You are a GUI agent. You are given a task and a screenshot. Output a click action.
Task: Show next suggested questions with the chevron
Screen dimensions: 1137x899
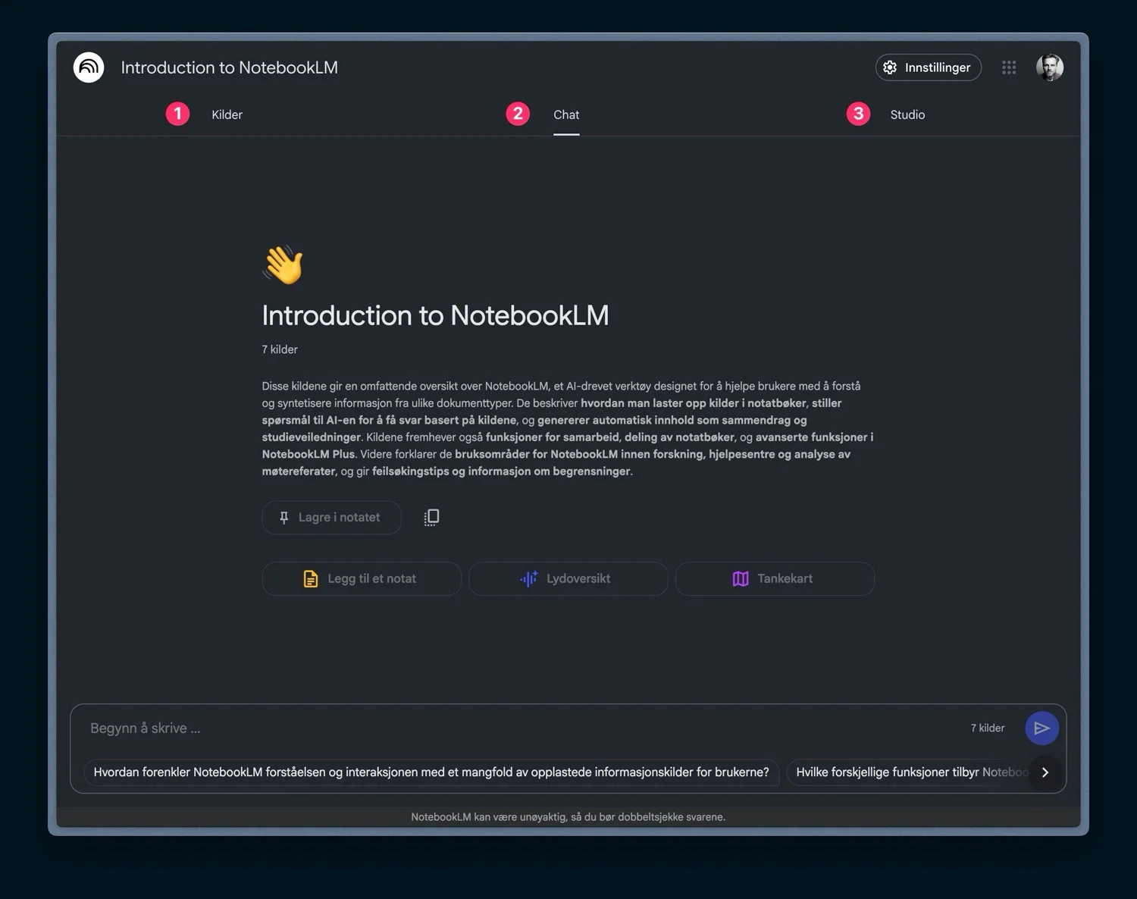click(x=1045, y=772)
